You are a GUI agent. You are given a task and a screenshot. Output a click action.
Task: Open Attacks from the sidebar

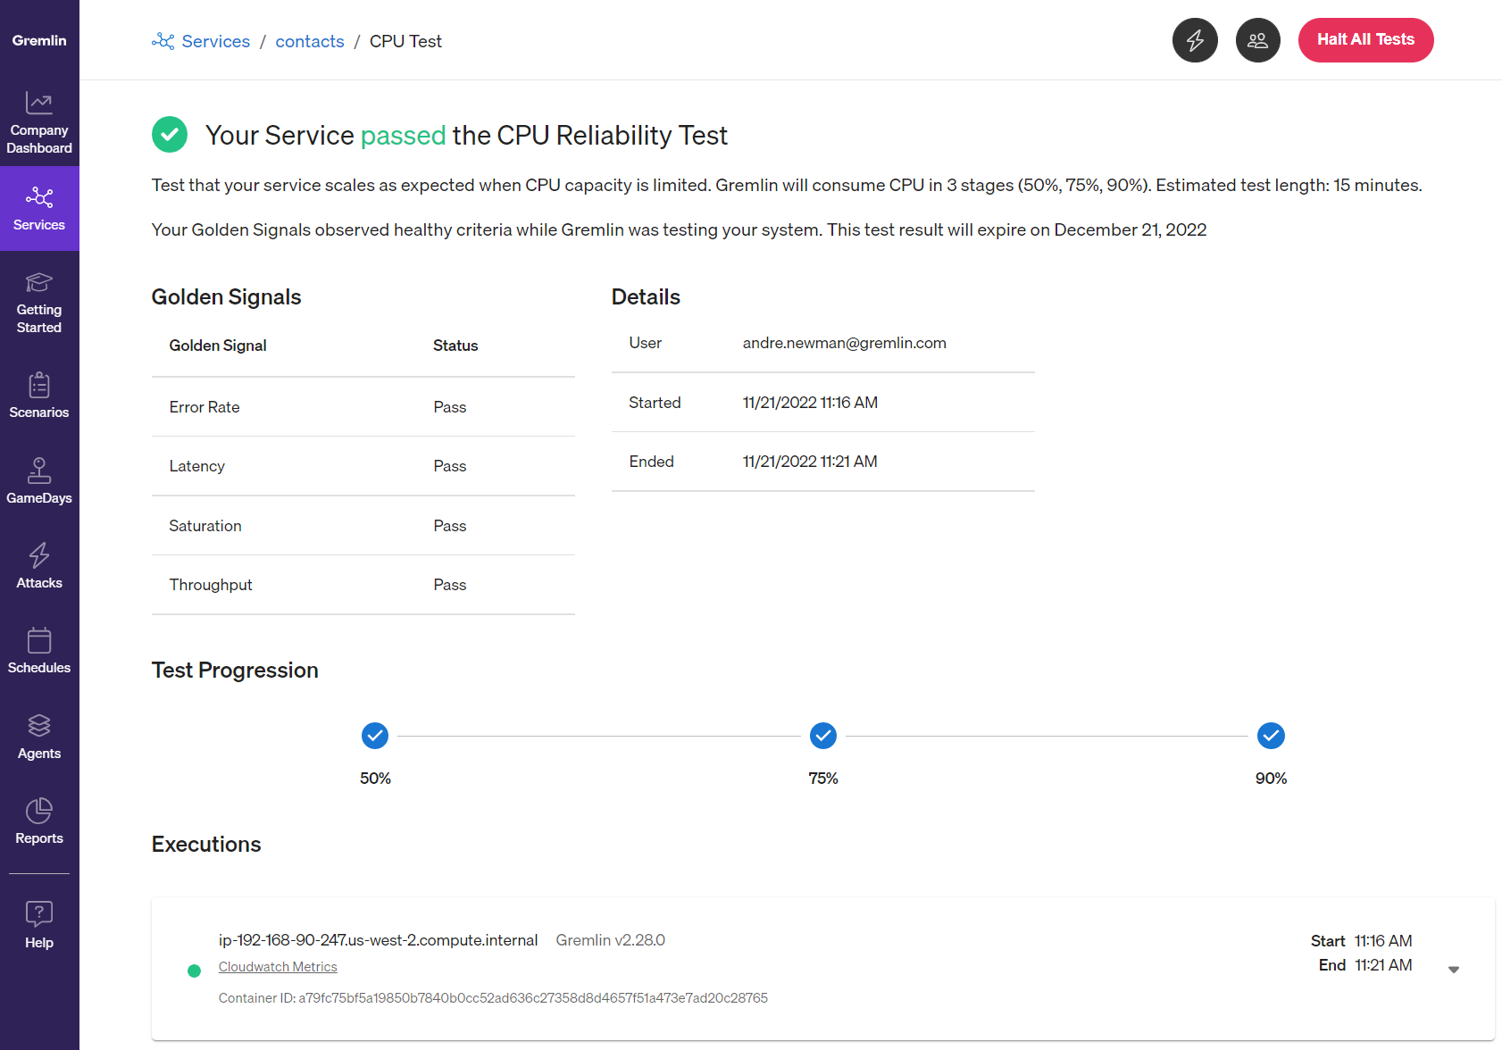(x=39, y=566)
